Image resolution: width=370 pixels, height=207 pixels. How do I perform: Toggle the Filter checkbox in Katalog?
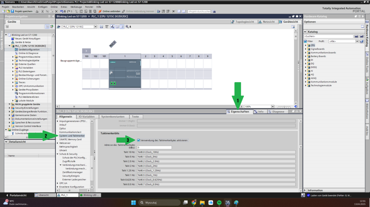(x=305, y=41)
